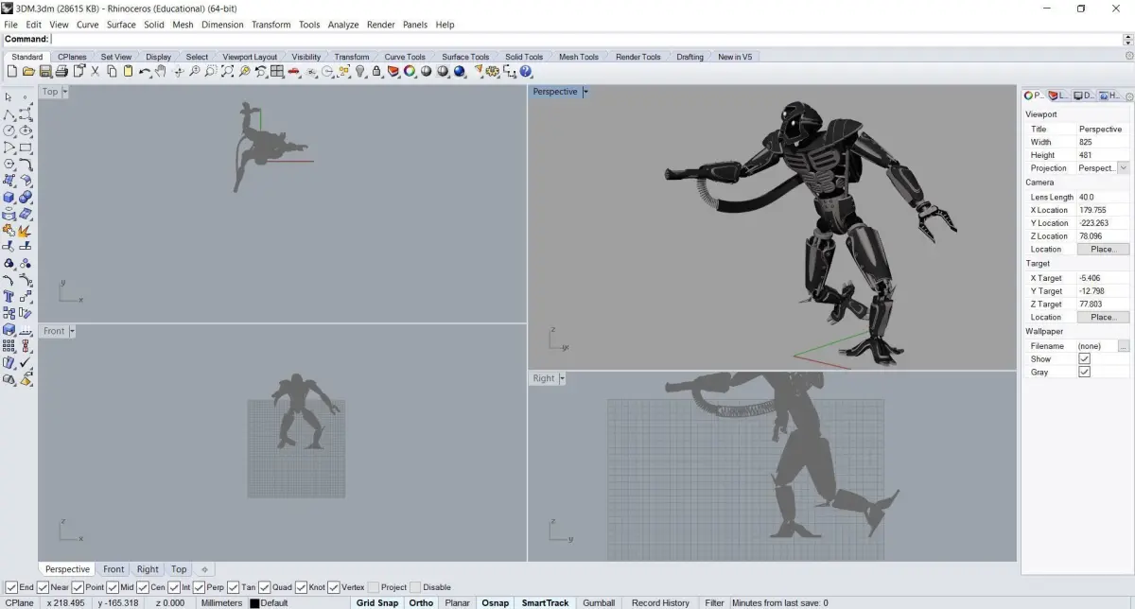Viewport: 1135px width, 609px height.
Task: Click the Print icon
Action: tap(61, 71)
